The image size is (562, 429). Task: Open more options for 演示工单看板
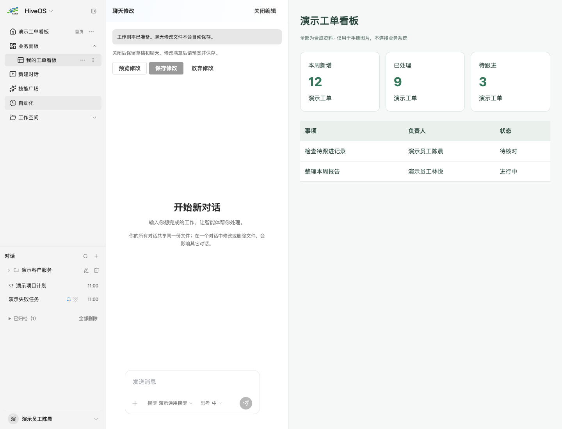click(91, 32)
